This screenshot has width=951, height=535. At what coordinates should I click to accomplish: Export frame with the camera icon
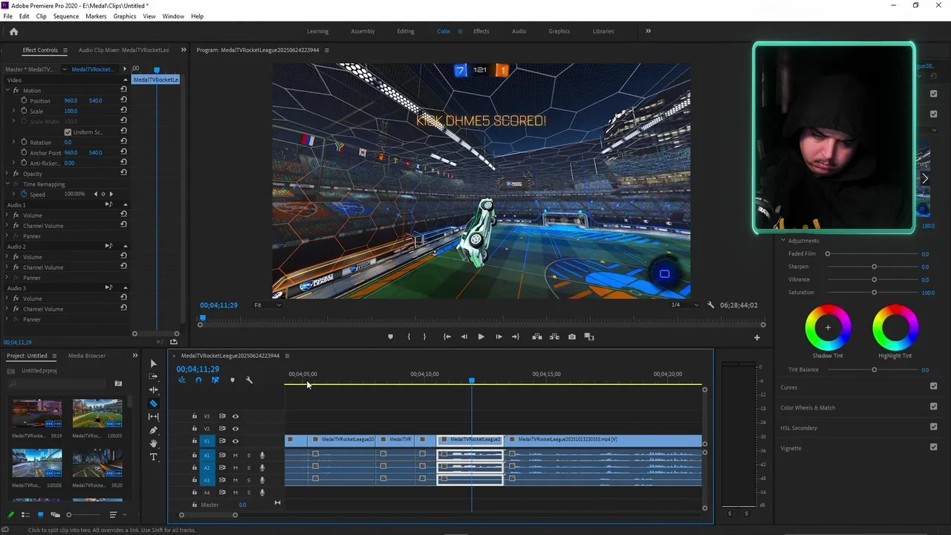click(571, 337)
